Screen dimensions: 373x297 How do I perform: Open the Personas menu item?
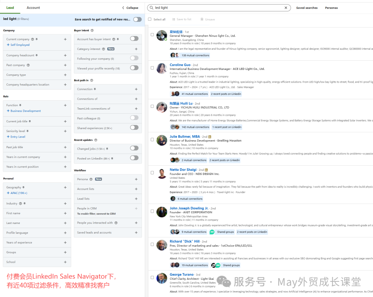[331, 8]
